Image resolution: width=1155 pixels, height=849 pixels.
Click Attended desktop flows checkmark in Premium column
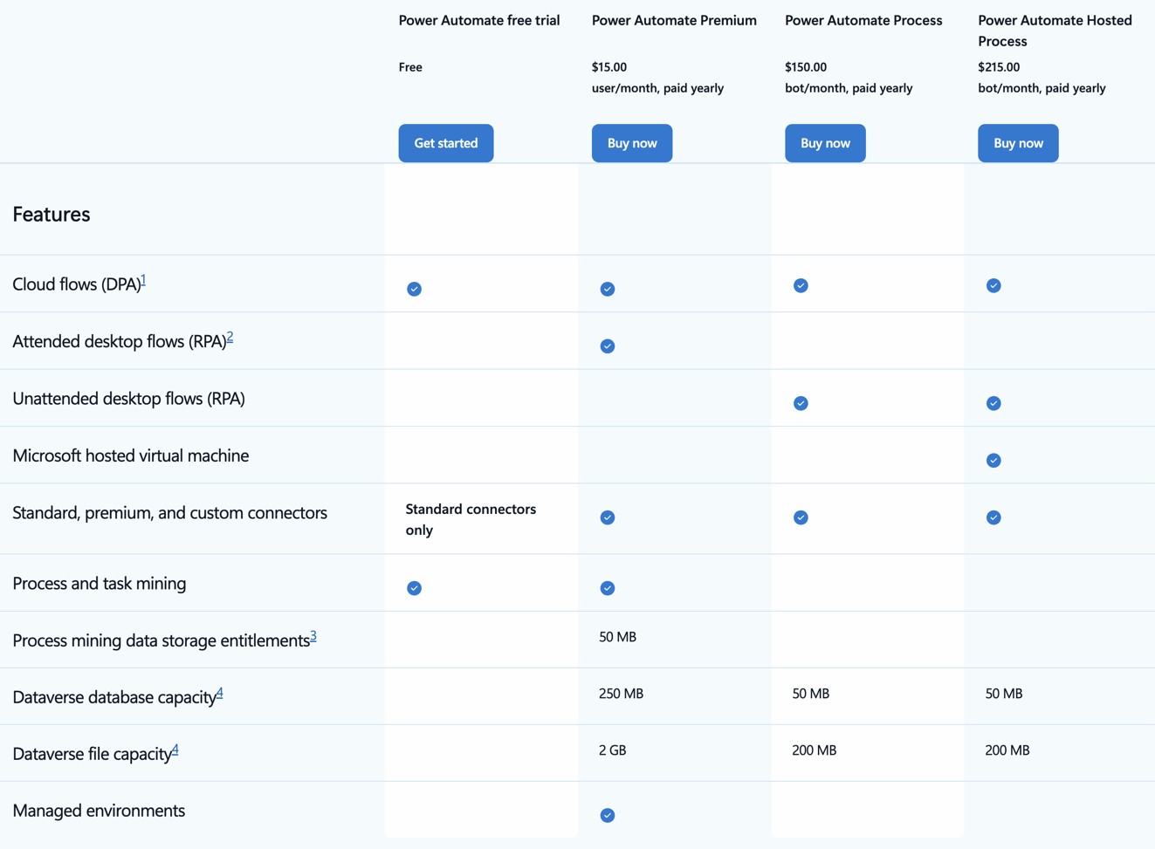[608, 346]
